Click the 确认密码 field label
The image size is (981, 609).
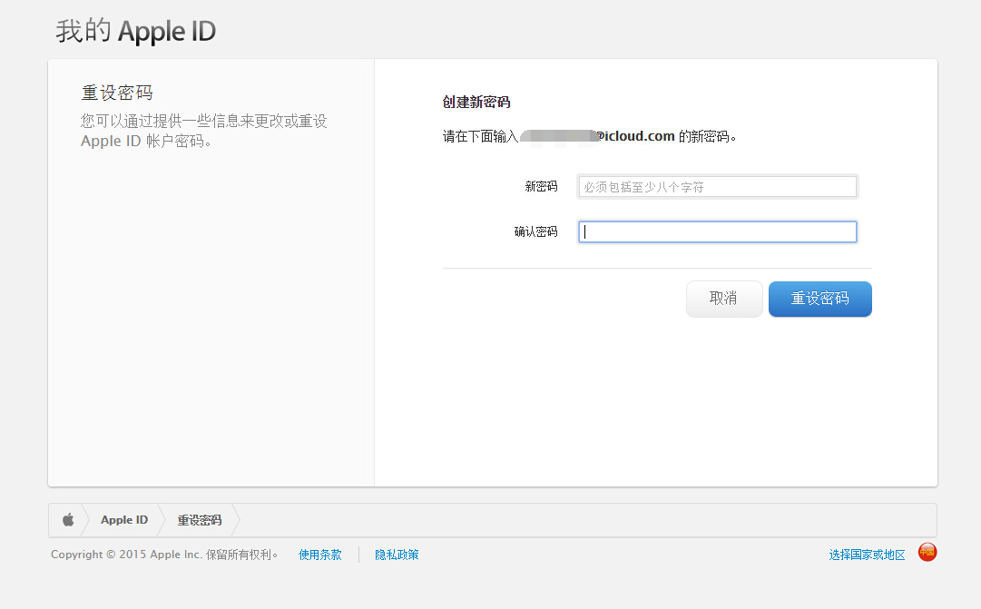click(x=535, y=231)
